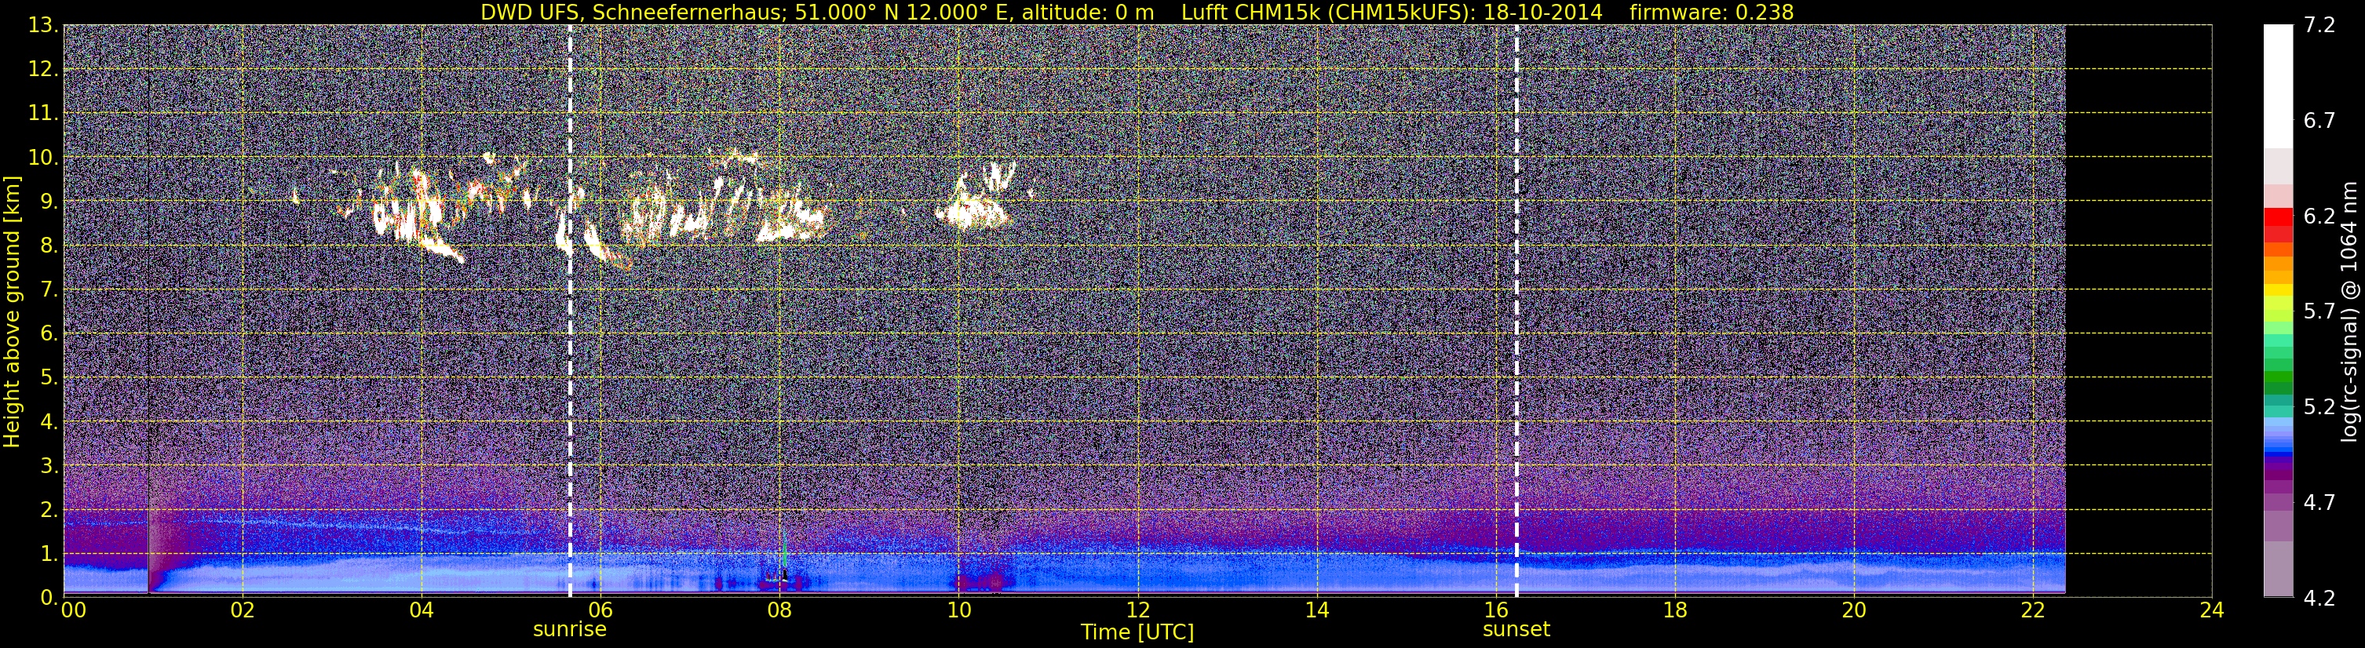The image size is (2365, 648).
Task: Click the '12' time axis tick label
Action: coord(1137,610)
